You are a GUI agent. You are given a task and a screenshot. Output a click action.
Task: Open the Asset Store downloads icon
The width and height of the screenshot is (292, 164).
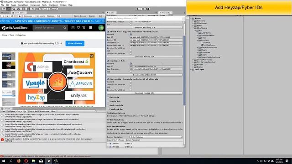tap(73, 28)
